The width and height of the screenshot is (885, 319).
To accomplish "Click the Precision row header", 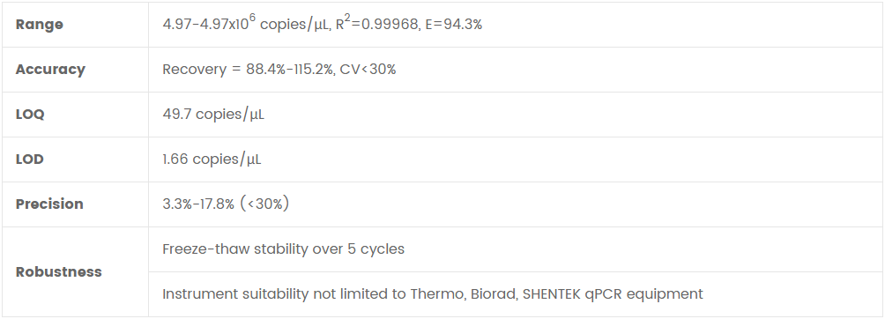I will (49, 204).
